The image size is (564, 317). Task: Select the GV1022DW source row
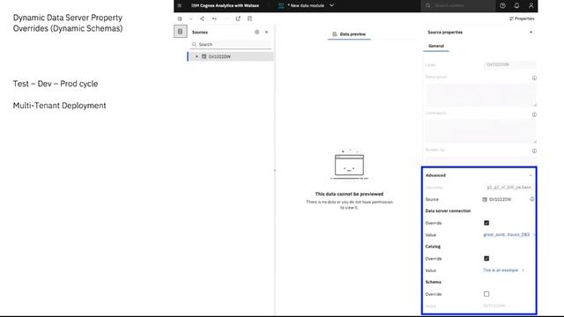coord(231,56)
